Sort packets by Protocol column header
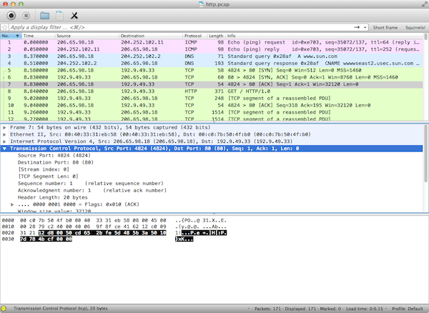 [193, 35]
